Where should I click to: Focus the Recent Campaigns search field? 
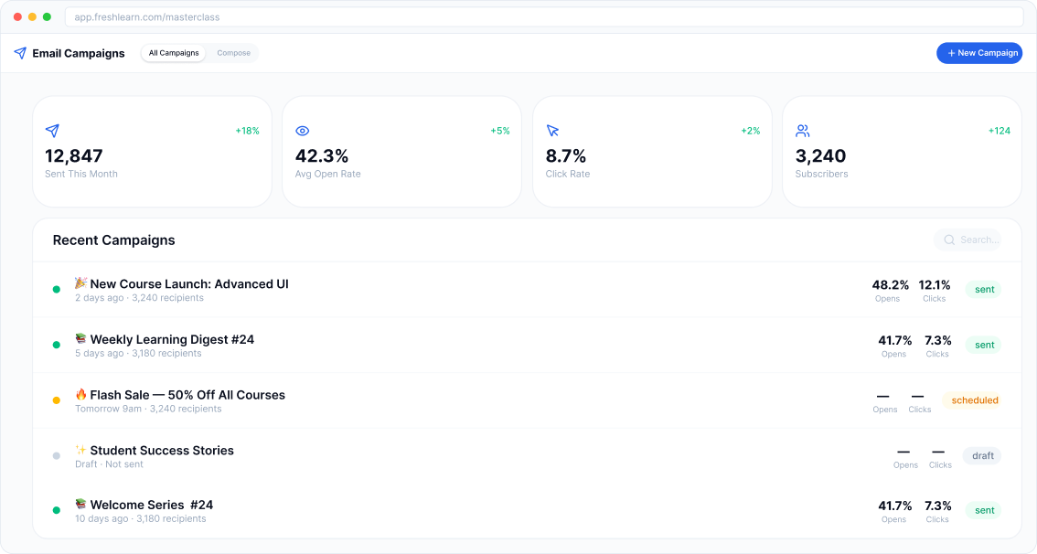(x=978, y=240)
